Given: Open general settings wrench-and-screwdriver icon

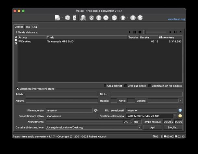Looking at the screenshot, I should (92, 18).
